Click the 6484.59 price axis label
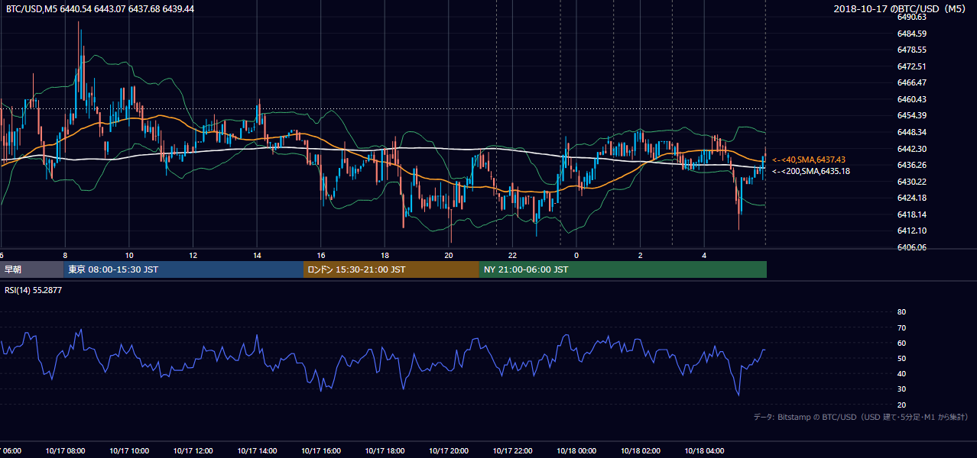 [x=912, y=34]
